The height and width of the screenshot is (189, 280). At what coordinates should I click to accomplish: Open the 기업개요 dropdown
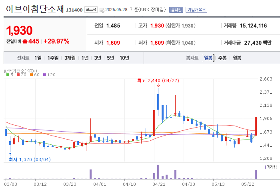tap(196, 10)
